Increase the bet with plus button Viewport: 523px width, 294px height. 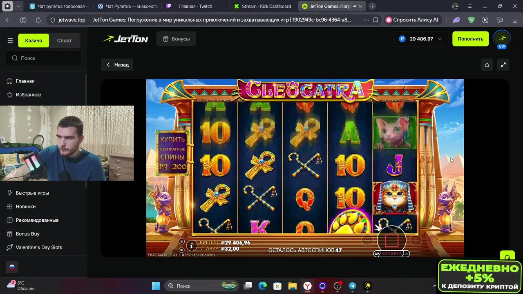click(x=416, y=241)
